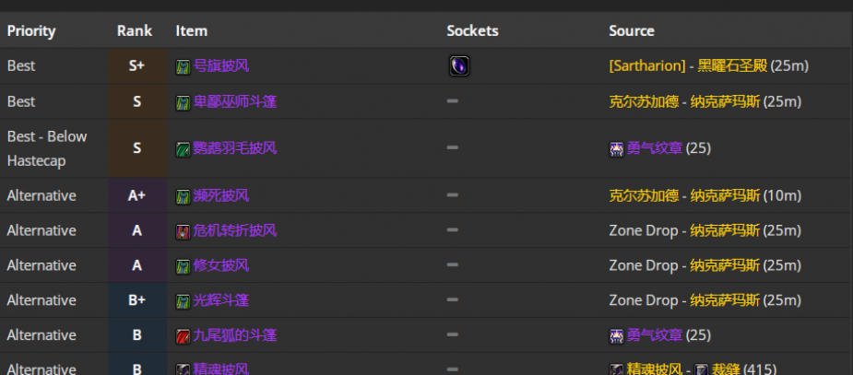
Task: Click the 勇气纹章 emblem icon in B row
Action: [616, 336]
